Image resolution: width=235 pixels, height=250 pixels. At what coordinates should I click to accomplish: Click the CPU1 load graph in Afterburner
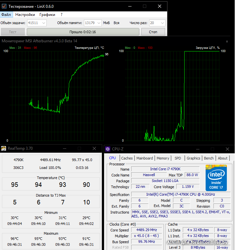click(172, 96)
